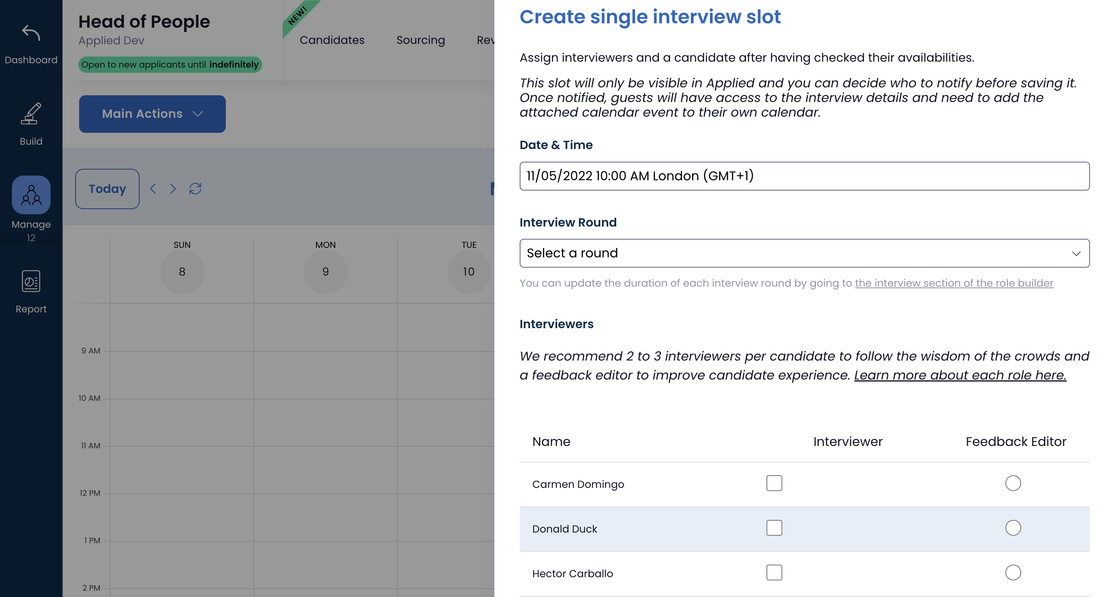Expand the Select a round dropdown
This screenshot has width=1109, height=597.
pos(804,253)
